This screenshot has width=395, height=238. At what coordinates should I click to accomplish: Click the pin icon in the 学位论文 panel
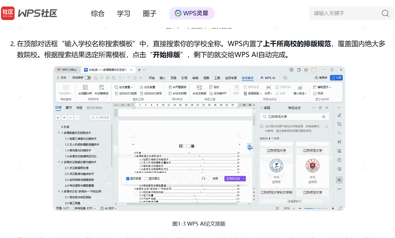(x=320, y=108)
